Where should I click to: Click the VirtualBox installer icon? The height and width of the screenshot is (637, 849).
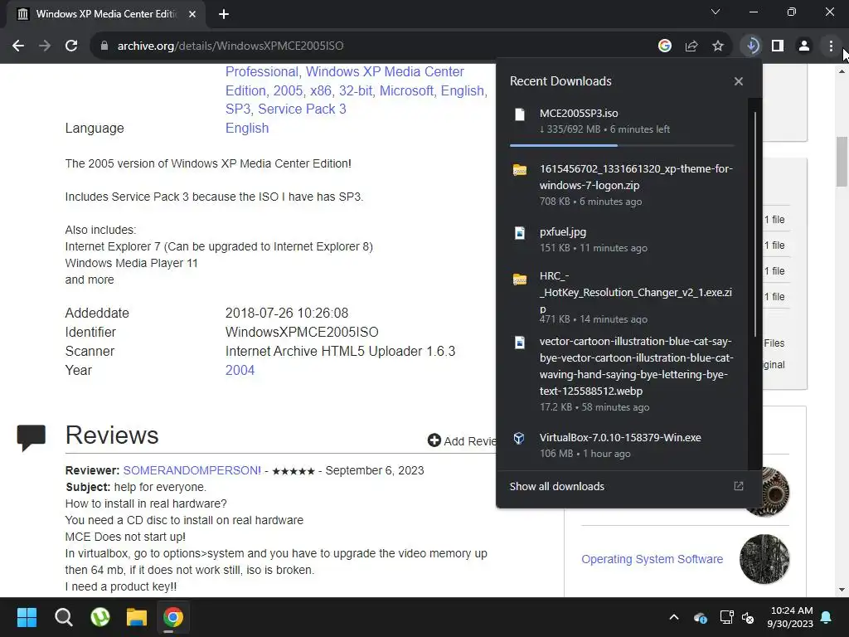coord(519,438)
